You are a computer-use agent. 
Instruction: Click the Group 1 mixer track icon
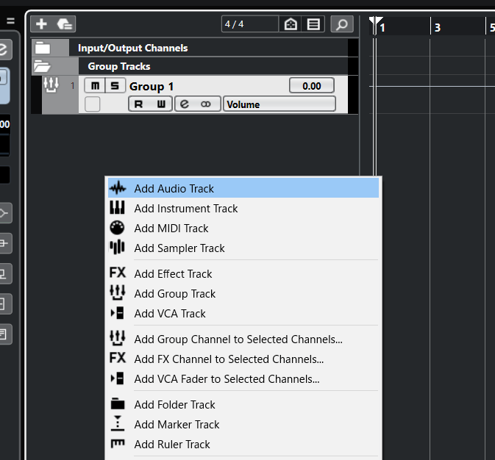(51, 85)
